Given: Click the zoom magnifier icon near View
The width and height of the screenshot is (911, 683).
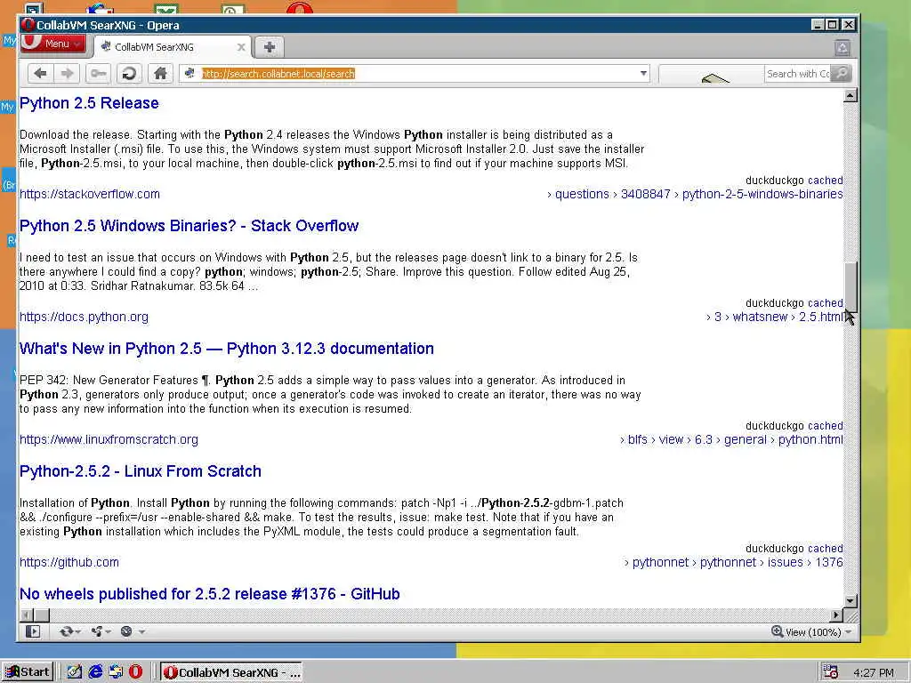Looking at the screenshot, I should (777, 631).
